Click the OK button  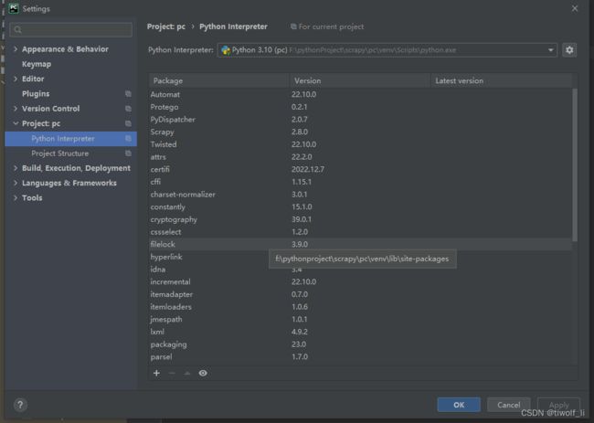459,405
